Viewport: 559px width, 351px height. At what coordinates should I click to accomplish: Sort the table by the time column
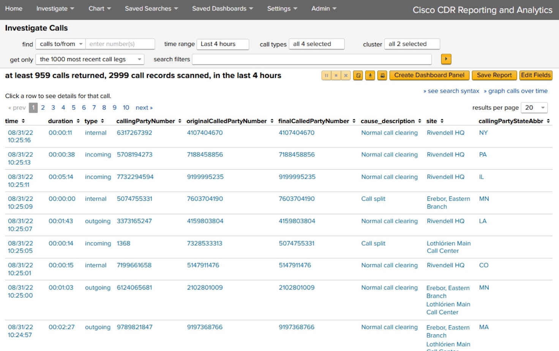pyautogui.click(x=23, y=121)
